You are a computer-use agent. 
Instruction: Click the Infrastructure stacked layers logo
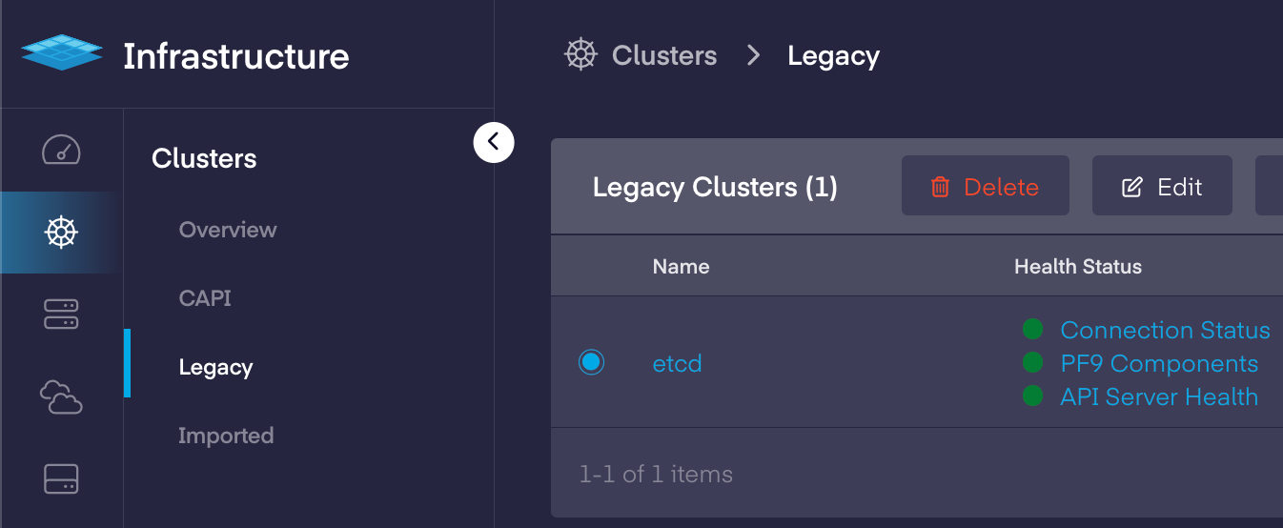62,52
